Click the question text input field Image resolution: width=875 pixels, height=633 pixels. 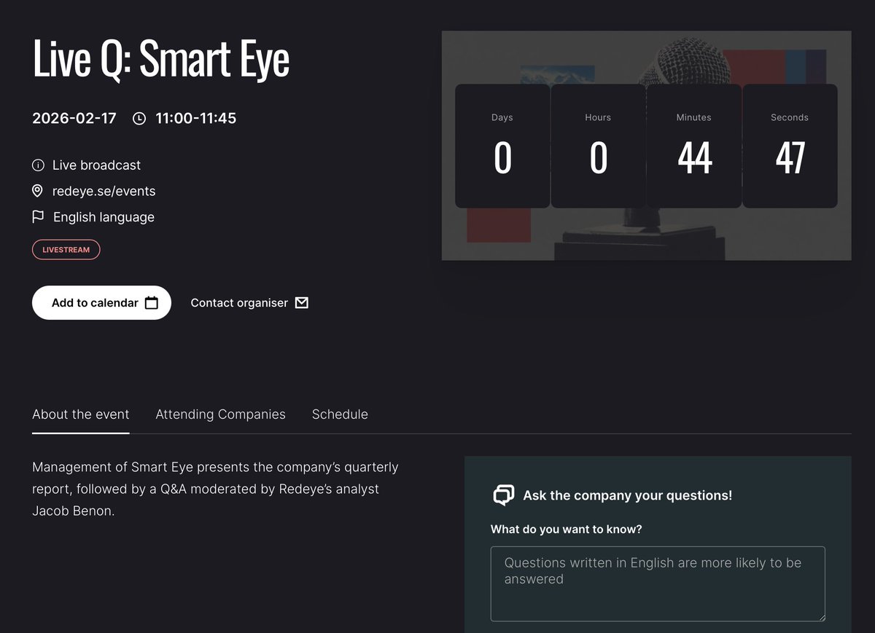657,583
